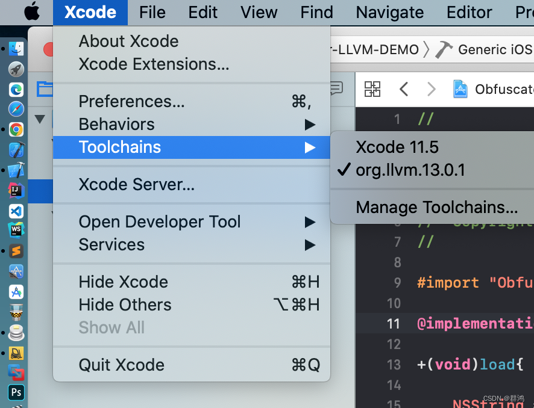Open Visual Studio Code from the Dock
Image resolution: width=534 pixels, height=408 pixels.
pyautogui.click(x=16, y=211)
